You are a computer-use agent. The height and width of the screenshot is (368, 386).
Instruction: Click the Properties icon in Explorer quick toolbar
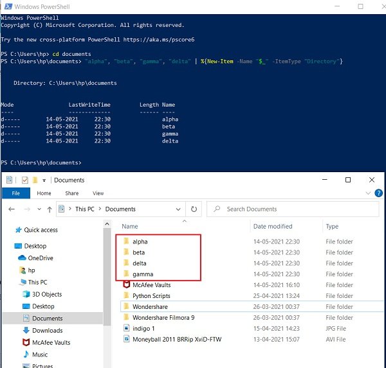pyautogui.click(x=9, y=180)
